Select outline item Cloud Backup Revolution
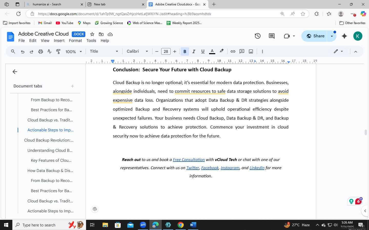 pos(49,140)
